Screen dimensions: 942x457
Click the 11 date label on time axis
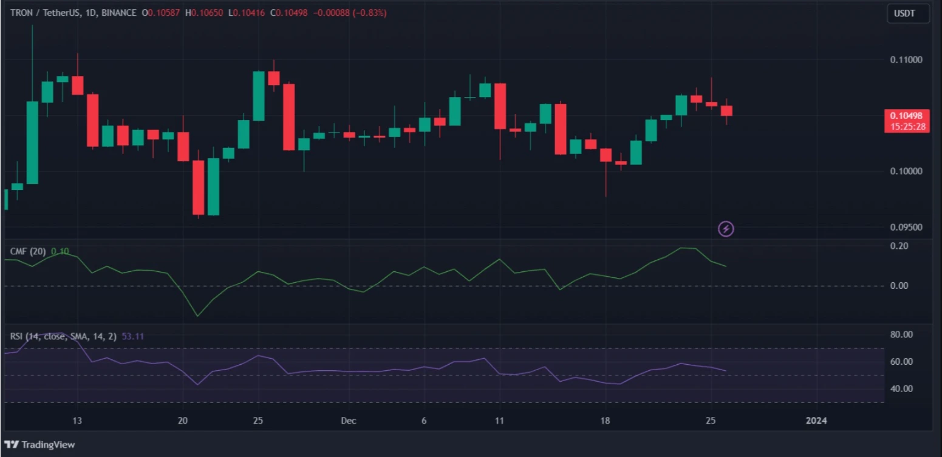pos(499,421)
